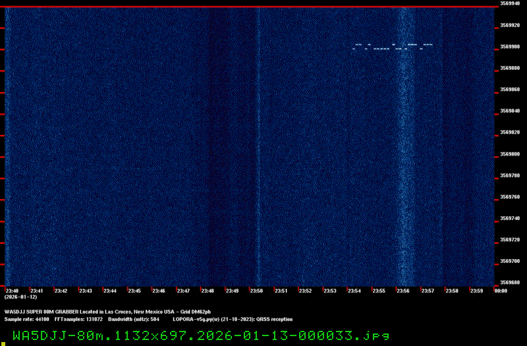Click the 3569940 frequency label
Screen dimensions: 527x346
point(510,3)
